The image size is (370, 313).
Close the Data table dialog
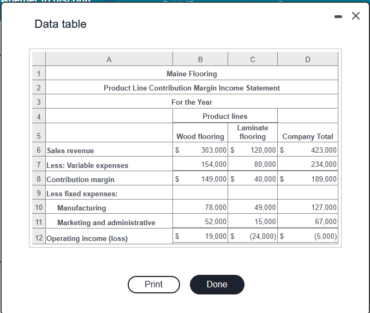[x=356, y=16]
